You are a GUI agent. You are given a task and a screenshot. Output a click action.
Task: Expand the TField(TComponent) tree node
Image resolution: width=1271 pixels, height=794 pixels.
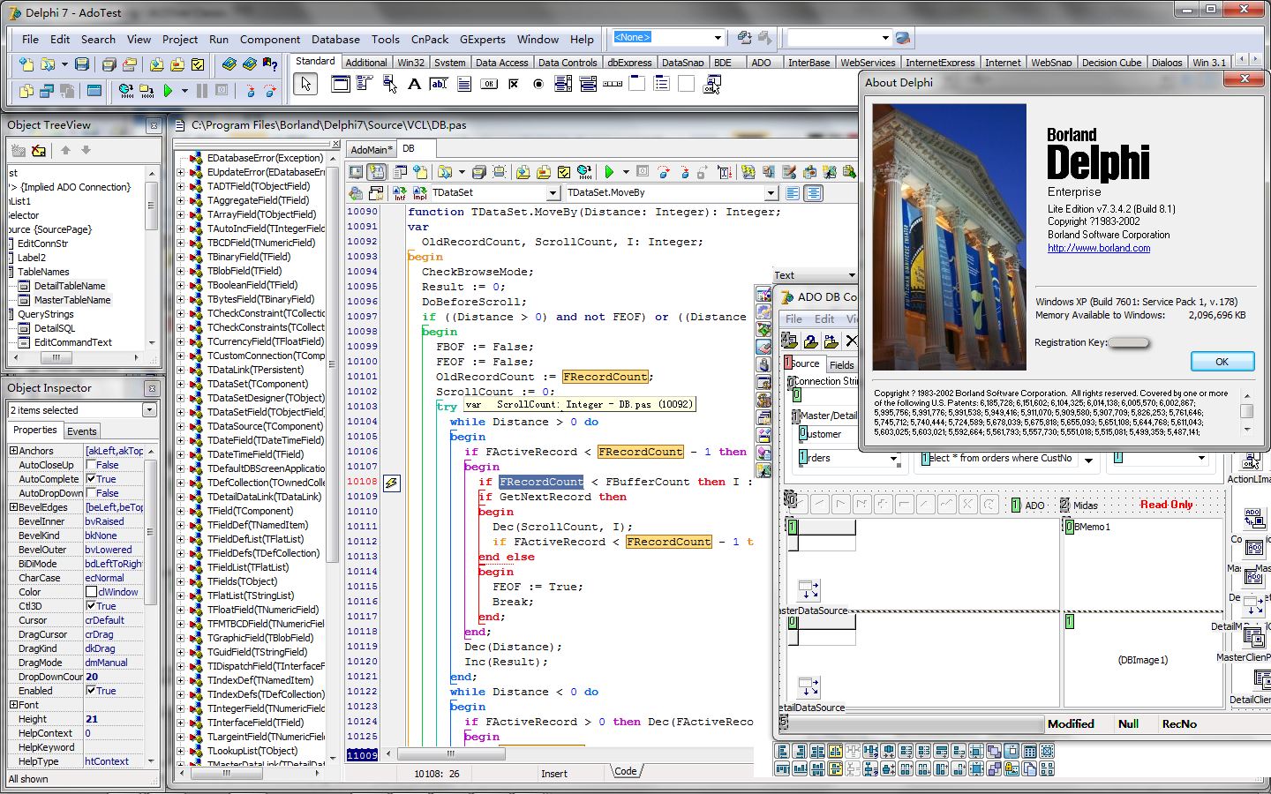point(181,511)
